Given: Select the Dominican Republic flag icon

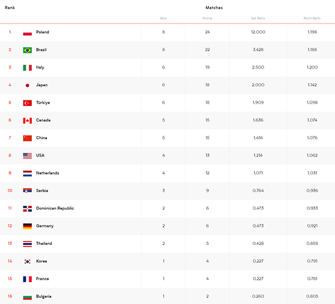Looking at the screenshot, I should 27,209.
